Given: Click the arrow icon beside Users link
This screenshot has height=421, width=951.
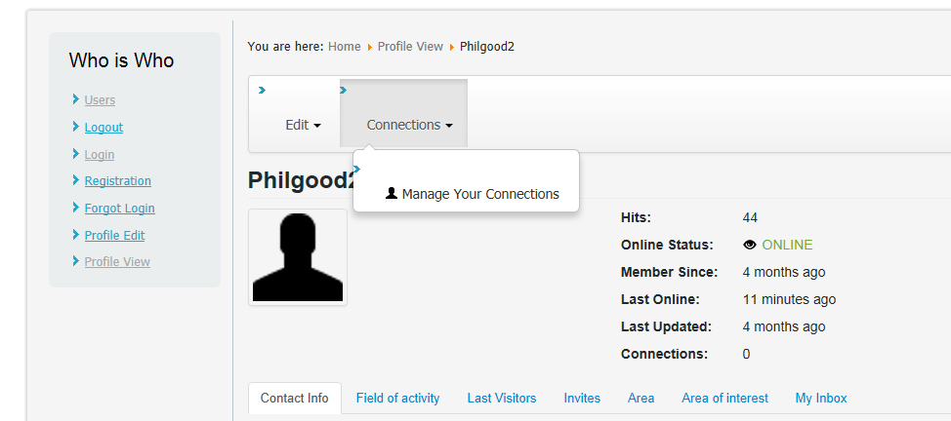Looking at the screenshot, I should pyautogui.click(x=76, y=98).
